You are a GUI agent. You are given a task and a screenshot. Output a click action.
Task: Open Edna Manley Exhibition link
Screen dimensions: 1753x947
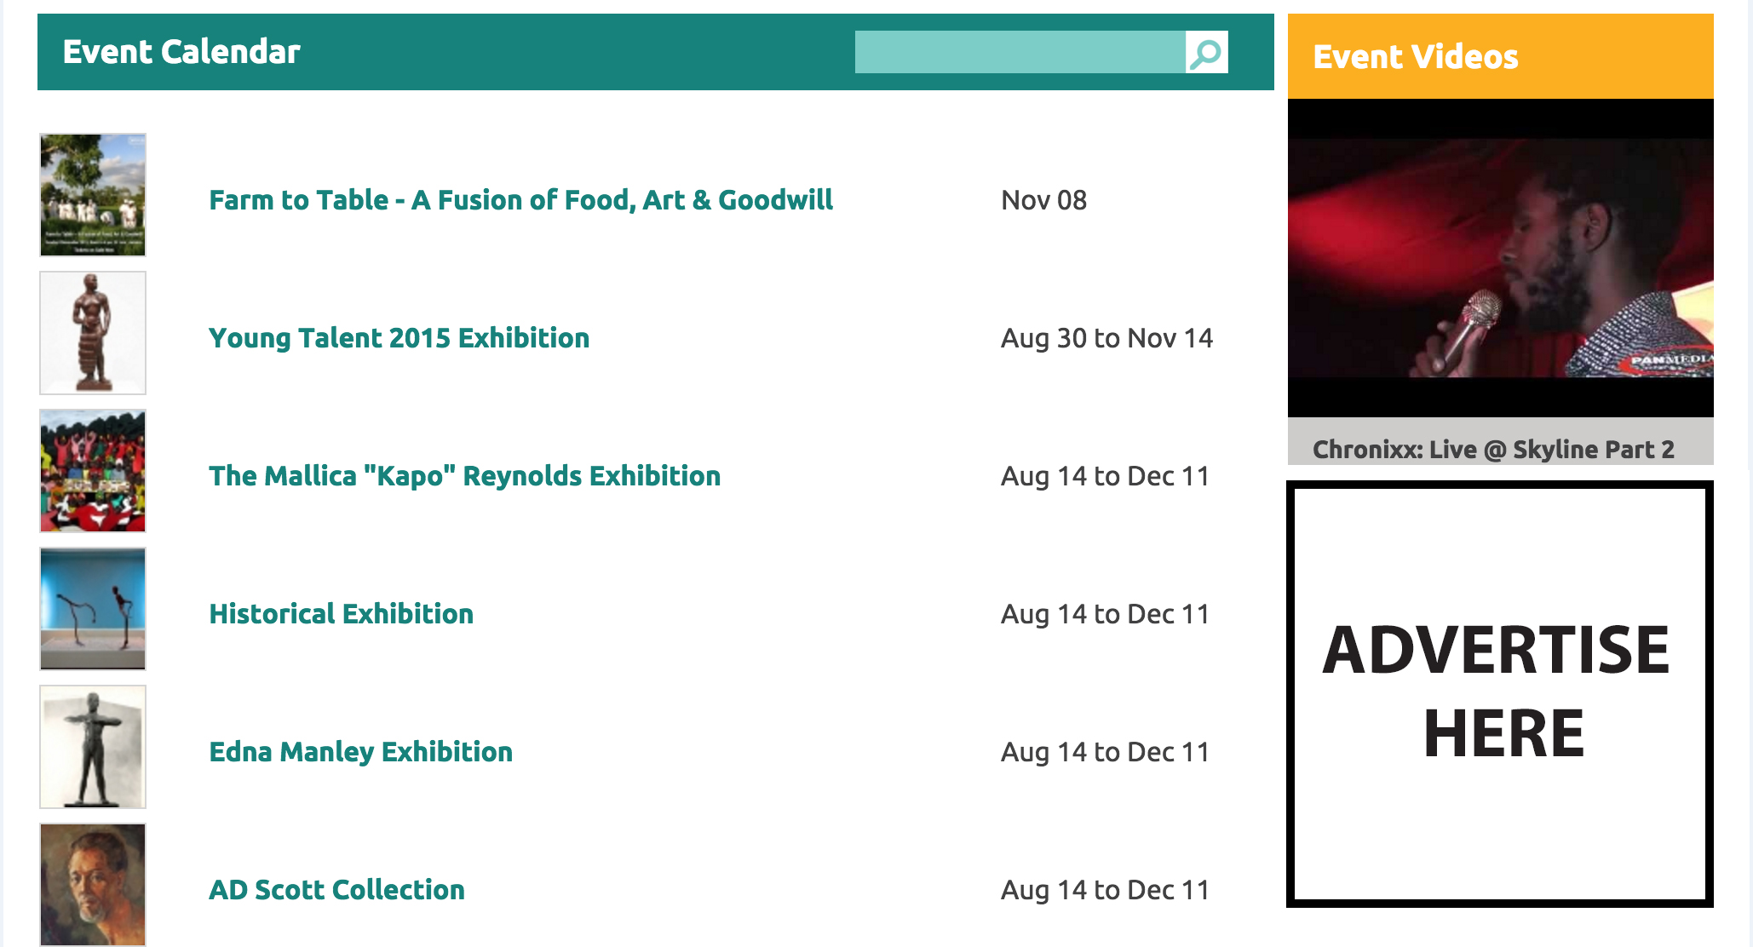click(x=360, y=752)
